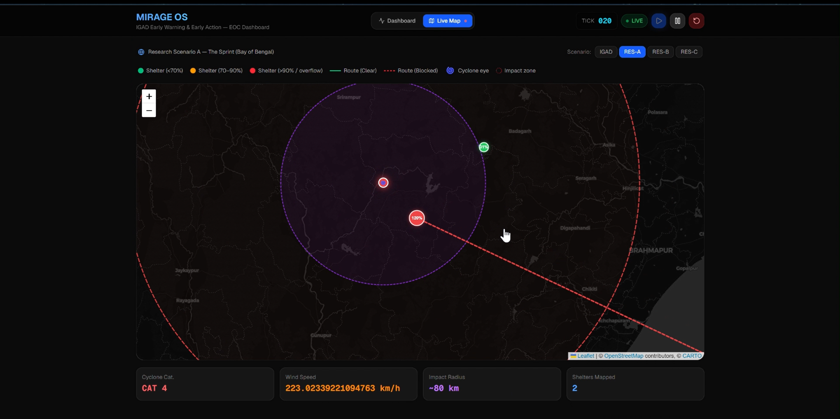Click the Wind Speed stat card
The height and width of the screenshot is (419, 840).
point(348,384)
